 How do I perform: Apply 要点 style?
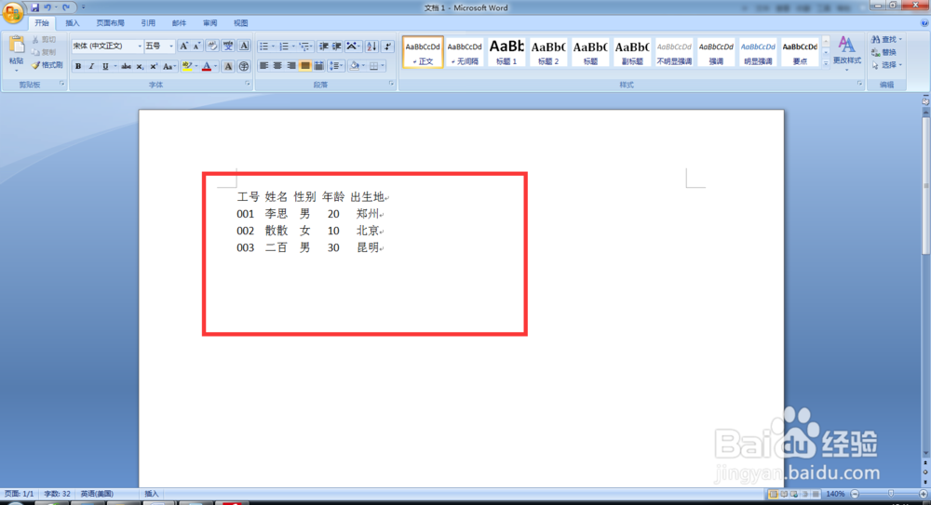(x=800, y=52)
